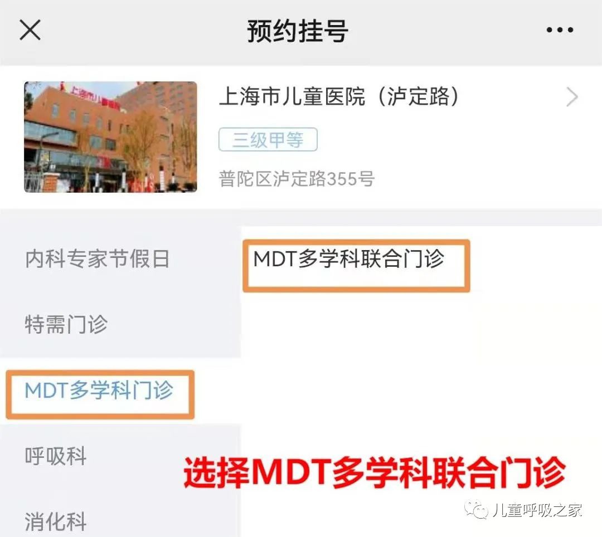Tap the 预约挂号 page title
This screenshot has width=602, height=537.
298,31
